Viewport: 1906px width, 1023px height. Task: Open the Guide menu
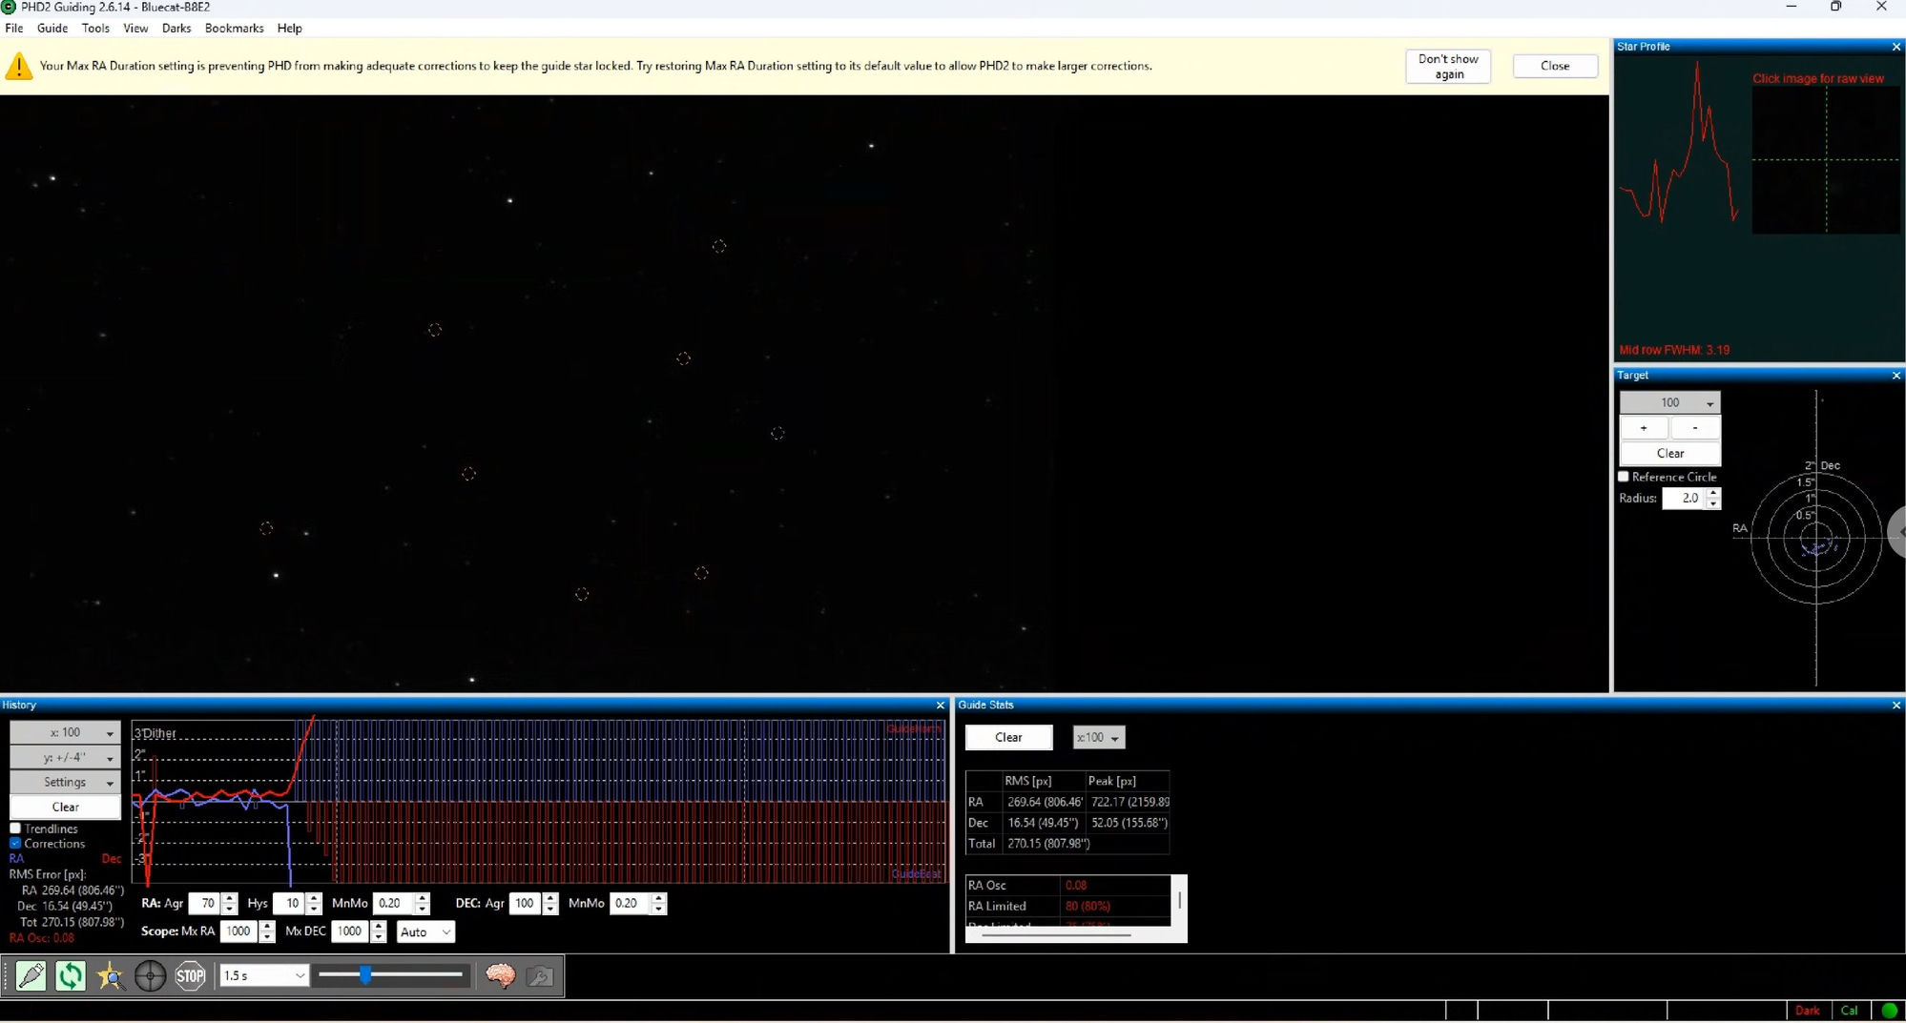point(52,28)
